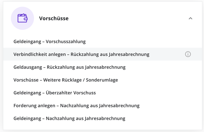Viewport: 204px width, 132px height.
Task: Select Geldeingang – Überzahlter Vorschuss
Action: point(103,93)
